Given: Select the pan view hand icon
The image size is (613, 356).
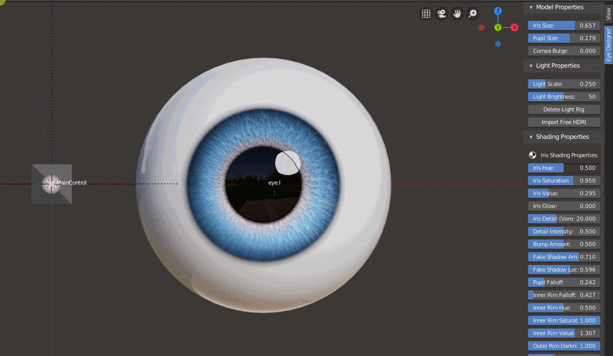Looking at the screenshot, I should pyautogui.click(x=457, y=14).
